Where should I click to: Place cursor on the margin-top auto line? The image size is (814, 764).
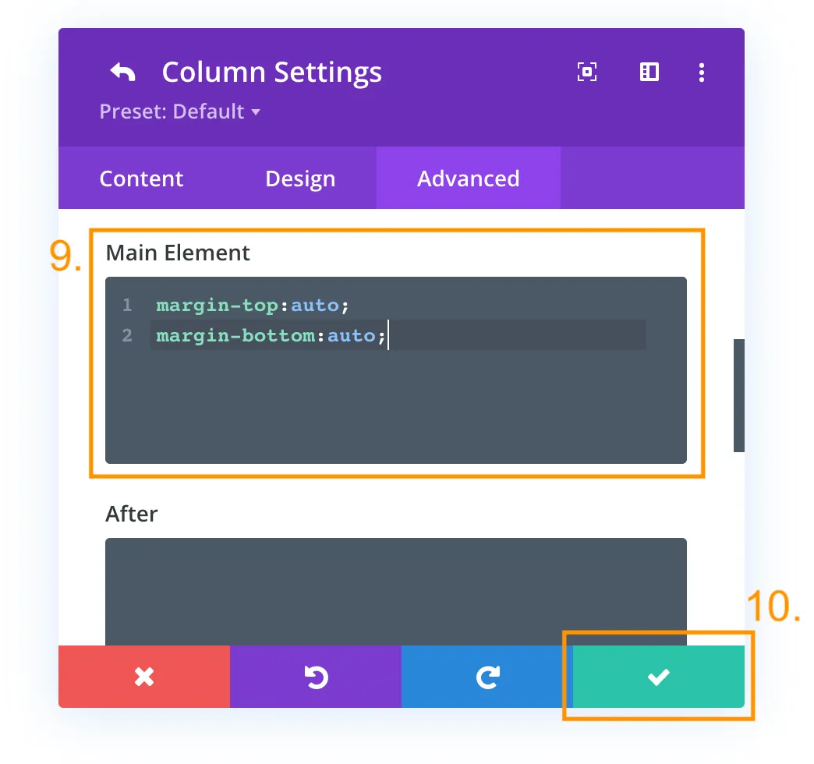[250, 305]
